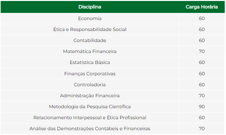The image size is (226, 135).
Task: Select the Contabilidade discipline cell
Action: [90, 40]
